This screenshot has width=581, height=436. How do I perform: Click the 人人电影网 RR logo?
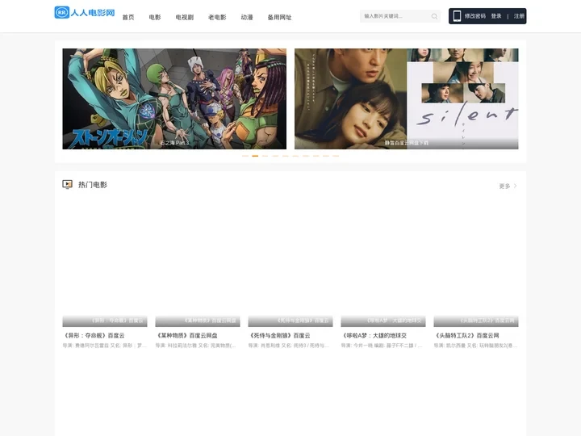click(x=85, y=12)
